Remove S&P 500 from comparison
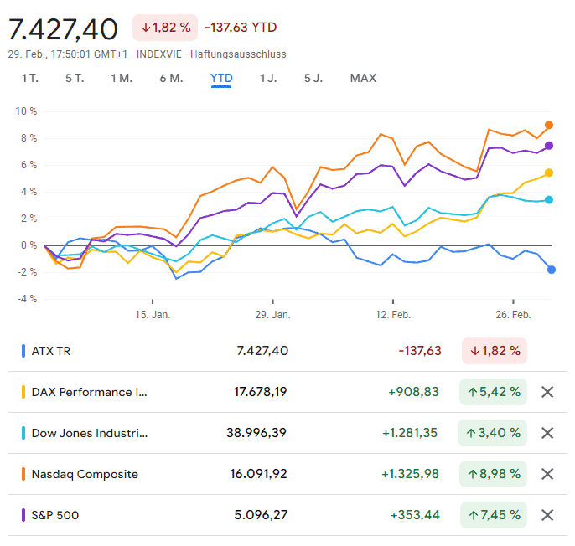 tap(547, 515)
